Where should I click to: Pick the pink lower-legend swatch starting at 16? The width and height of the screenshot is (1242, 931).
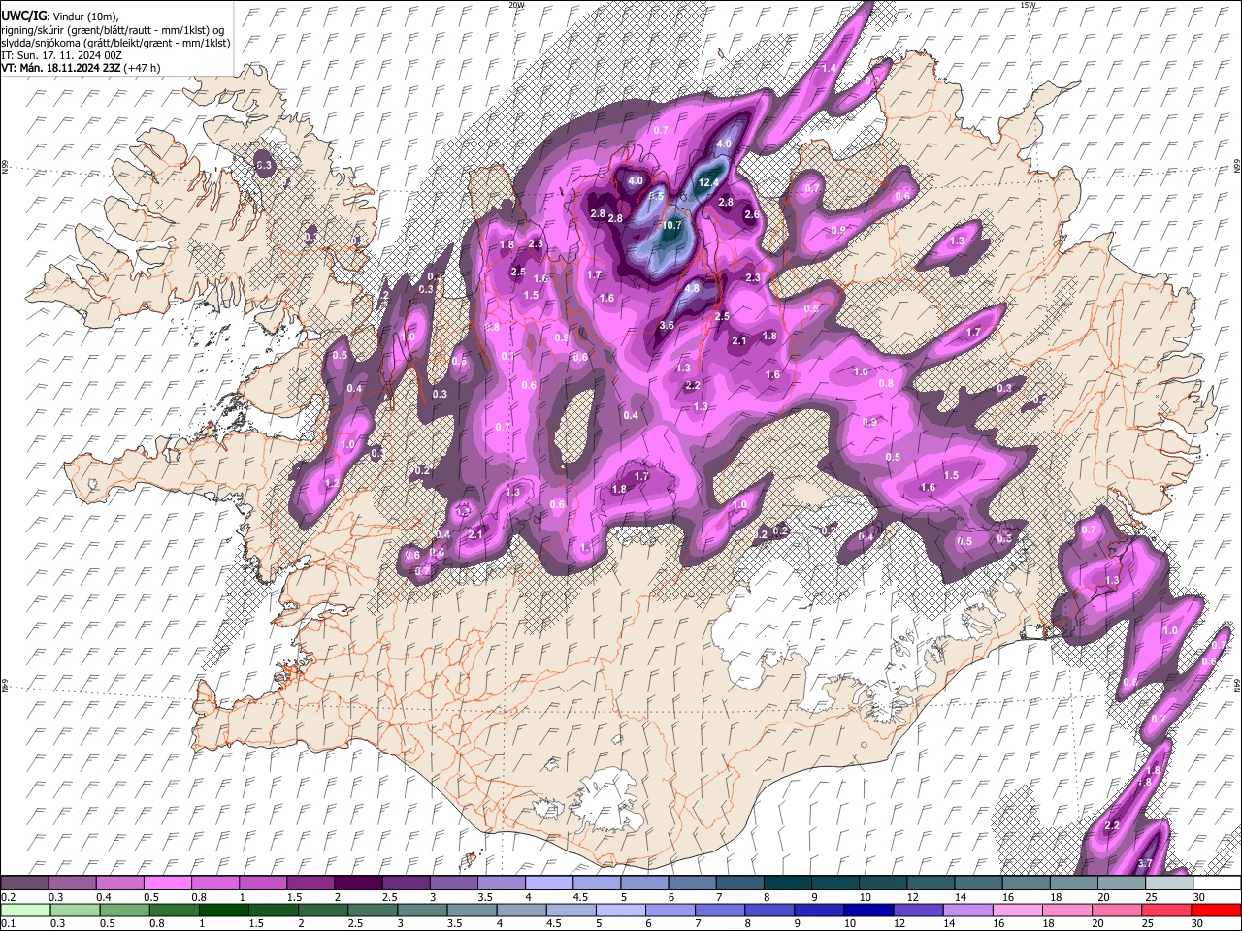pos(1018,910)
